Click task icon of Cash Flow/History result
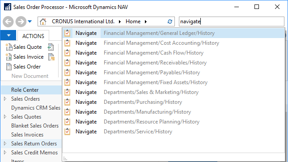Screen dimensions: 288x162 point(68,53)
